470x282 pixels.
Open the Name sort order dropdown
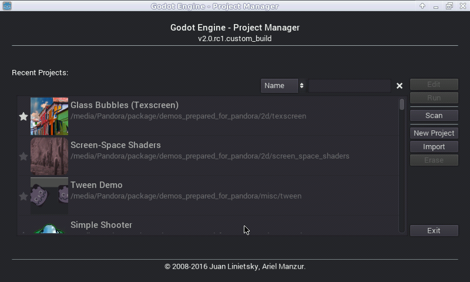point(283,86)
